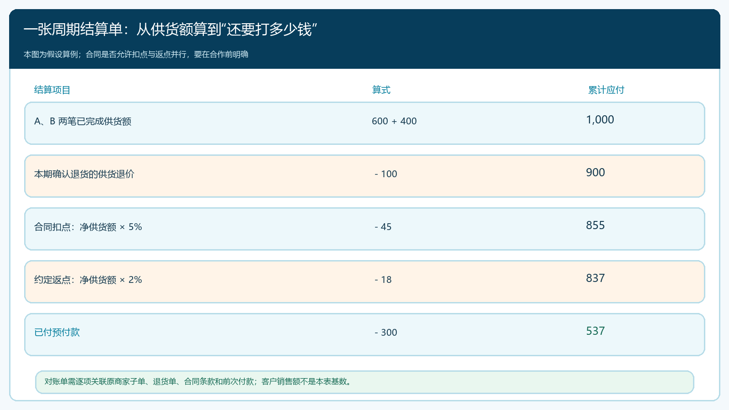Viewport: 729px width, 410px height.
Task: Click the formula - 45
Action: click(x=383, y=227)
